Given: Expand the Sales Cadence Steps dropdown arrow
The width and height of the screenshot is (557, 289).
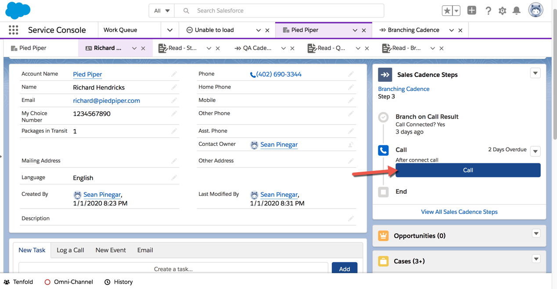Looking at the screenshot, I should 535,73.
